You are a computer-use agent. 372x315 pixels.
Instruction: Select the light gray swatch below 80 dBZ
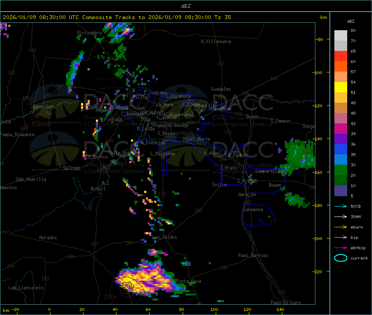pyautogui.click(x=341, y=36)
